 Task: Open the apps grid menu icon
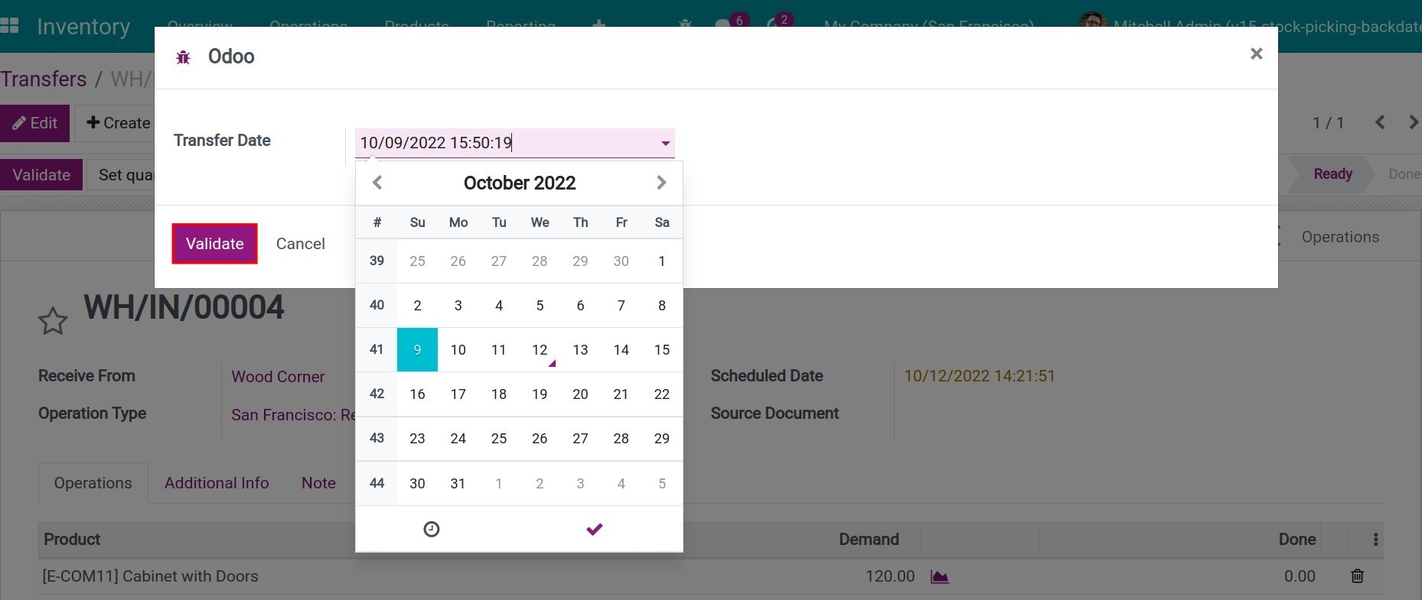point(10,26)
